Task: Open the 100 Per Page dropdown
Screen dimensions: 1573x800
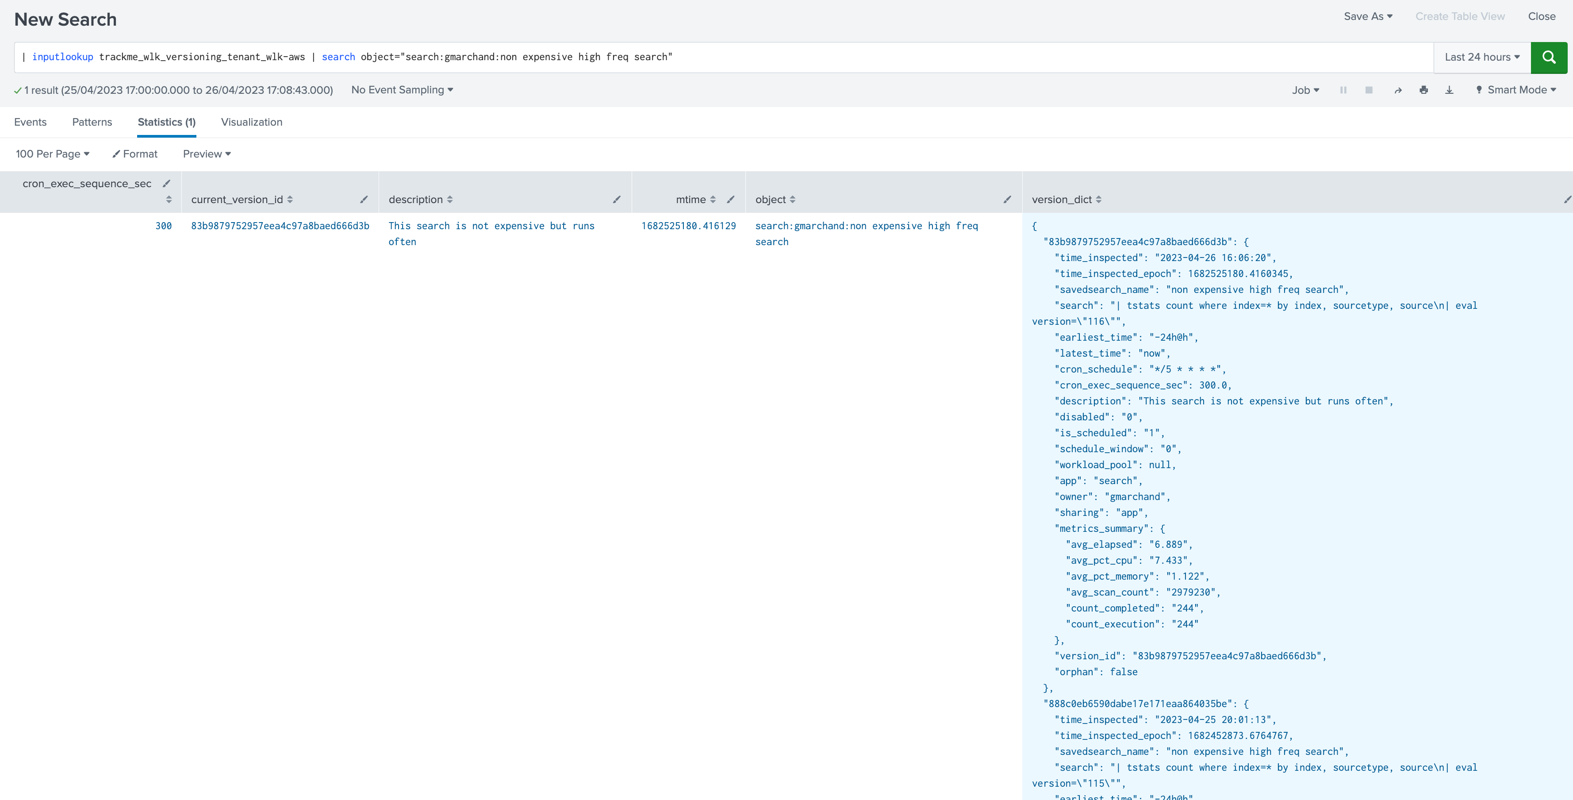Action: (53, 154)
